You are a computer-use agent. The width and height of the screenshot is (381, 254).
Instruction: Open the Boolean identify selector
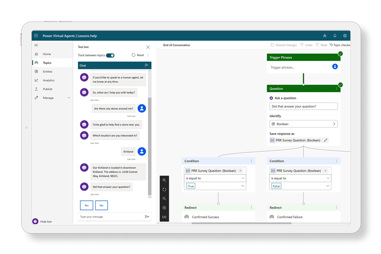tap(303, 124)
